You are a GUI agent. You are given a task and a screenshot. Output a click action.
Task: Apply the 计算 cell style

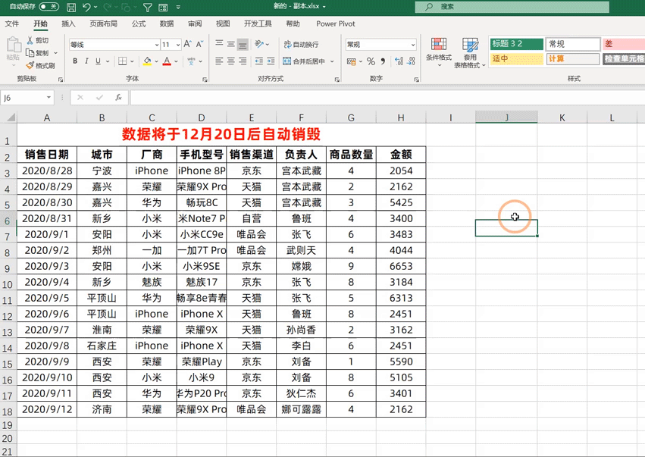tap(572, 59)
